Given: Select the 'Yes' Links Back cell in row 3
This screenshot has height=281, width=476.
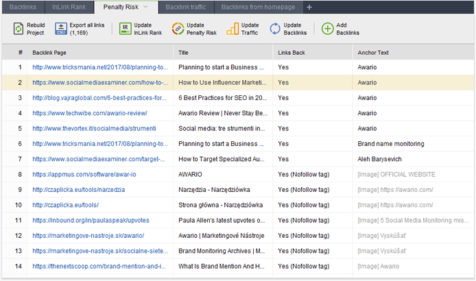Looking at the screenshot, I should pyautogui.click(x=283, y=98).
